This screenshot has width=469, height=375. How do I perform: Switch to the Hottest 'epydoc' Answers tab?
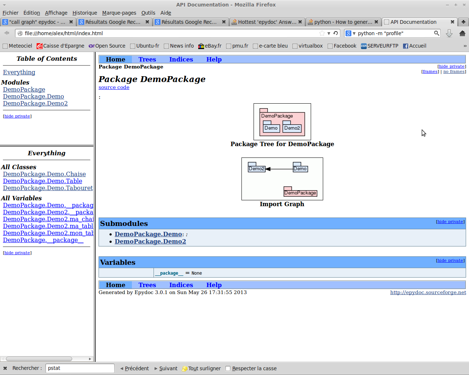[267, 22]
